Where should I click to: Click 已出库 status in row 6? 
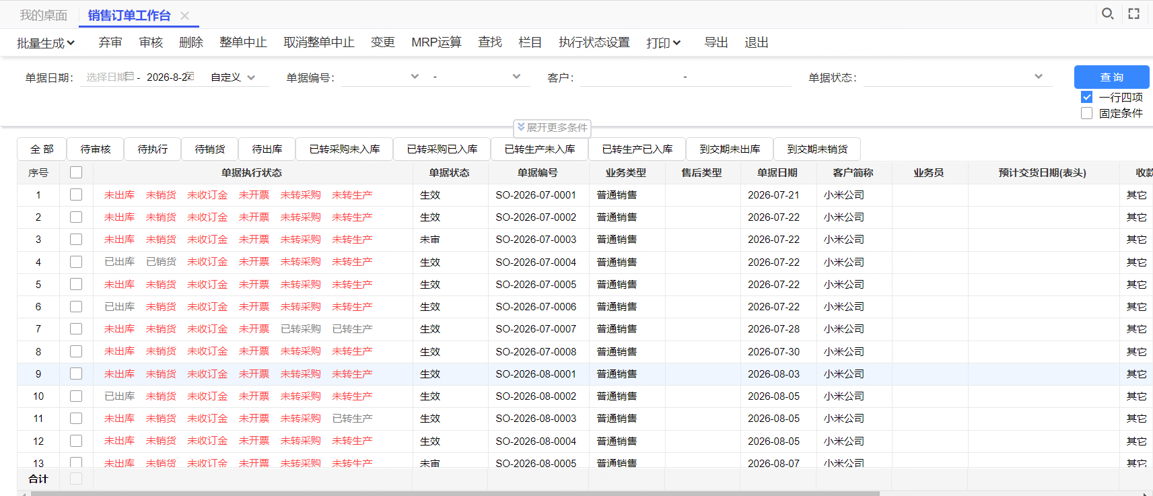[x=119, y=306]
